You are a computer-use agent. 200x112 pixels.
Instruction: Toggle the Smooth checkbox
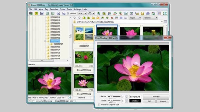[68, 13]
